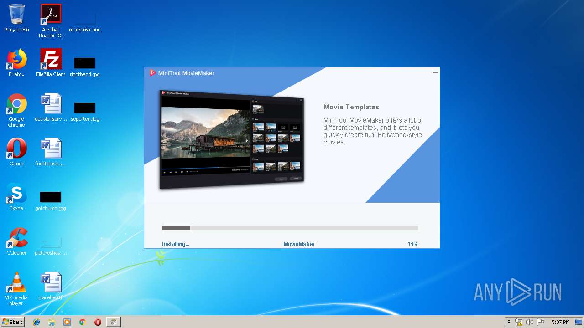Launch FileZilla Client shortcut
The height and width of the screenshot is (328, 584).
pos(51,63)
